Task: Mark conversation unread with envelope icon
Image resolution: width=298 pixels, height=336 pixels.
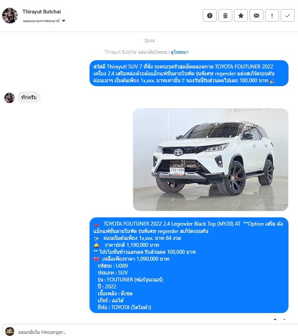Action: click(256, 16)
